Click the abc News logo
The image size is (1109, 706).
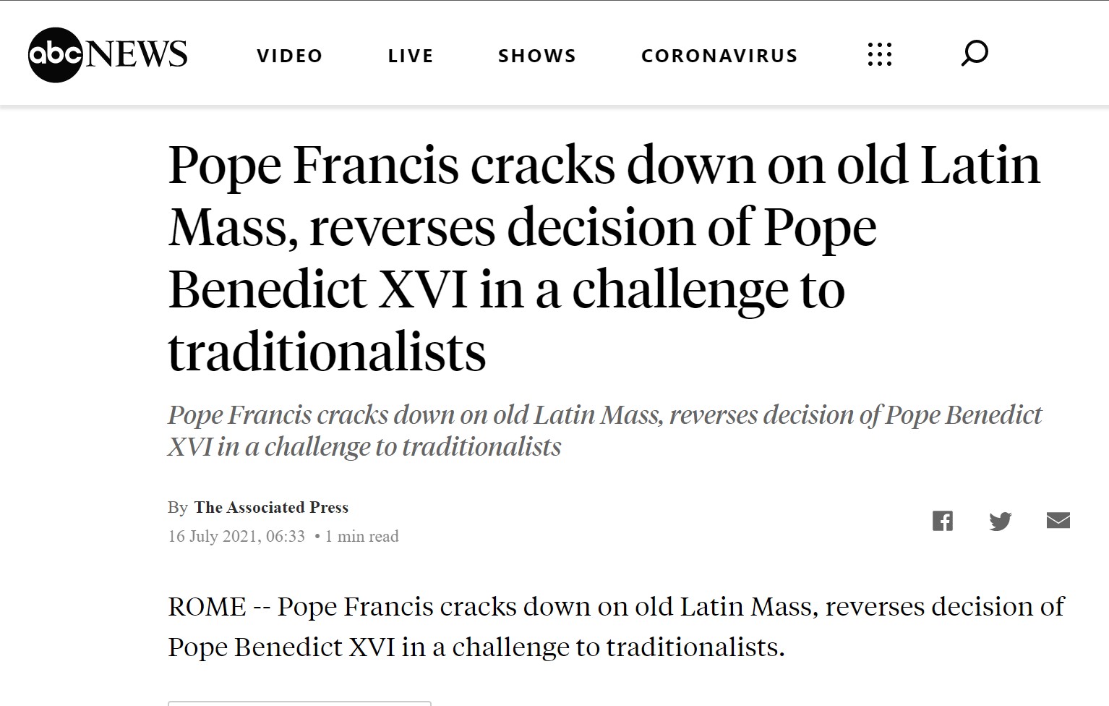click(x=108, y=55)
